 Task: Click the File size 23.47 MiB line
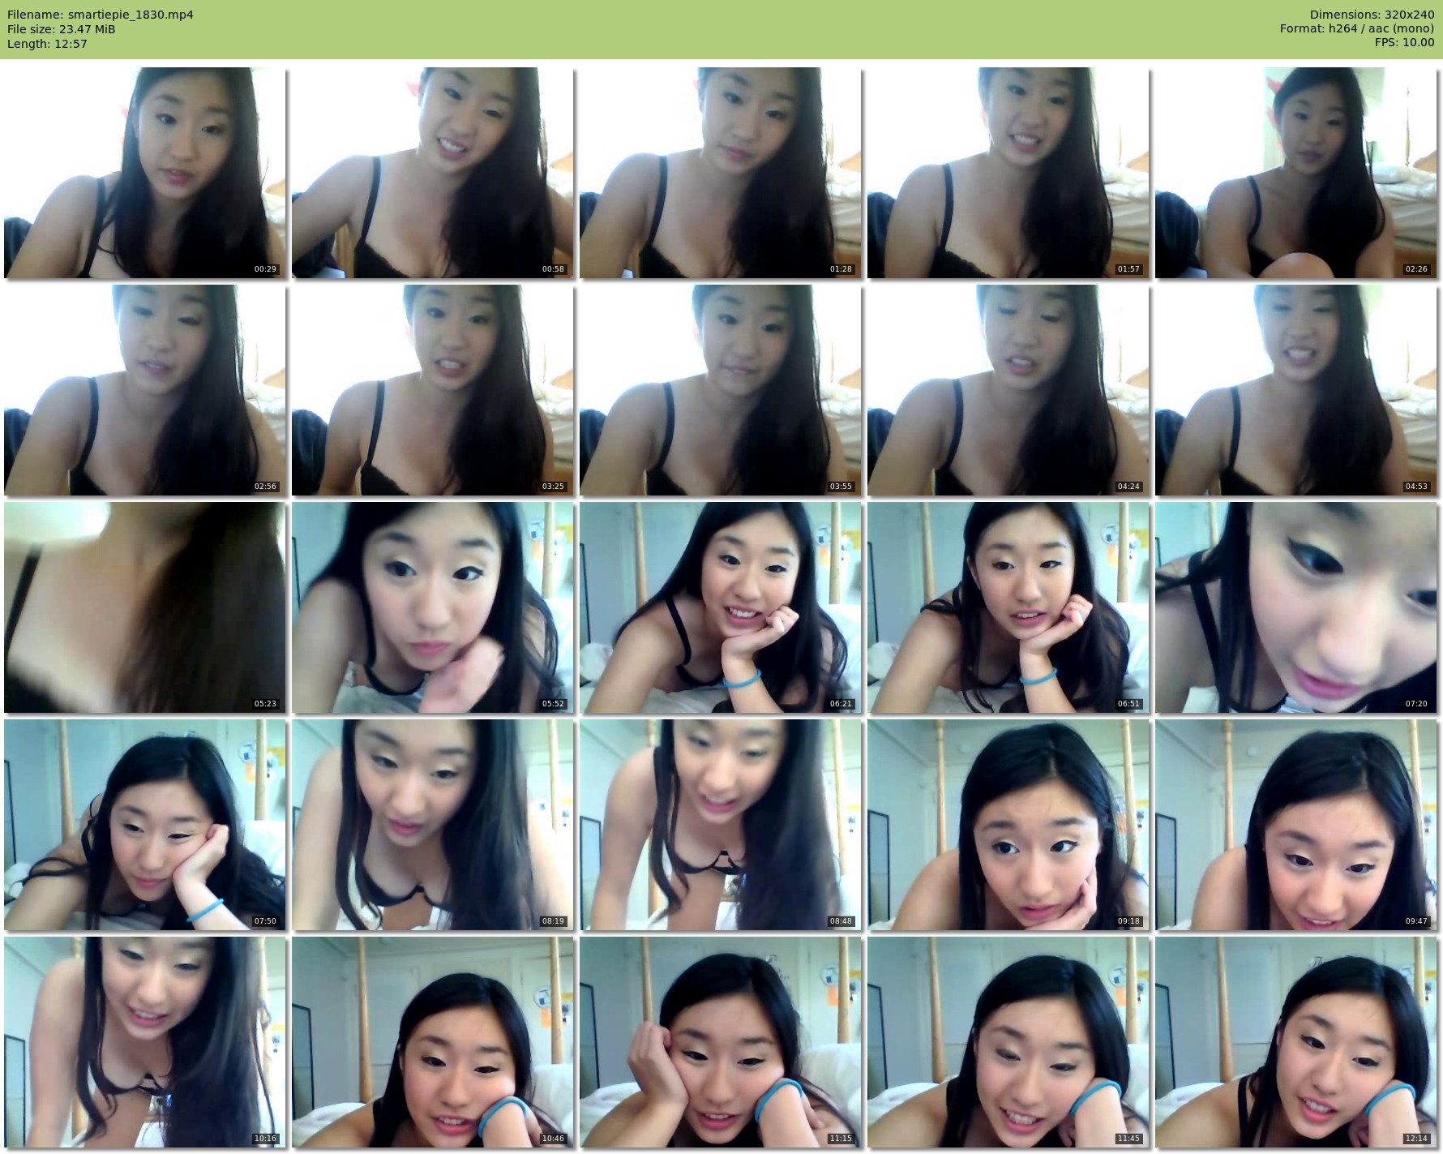pyautogui.click(x=62, y=29)
